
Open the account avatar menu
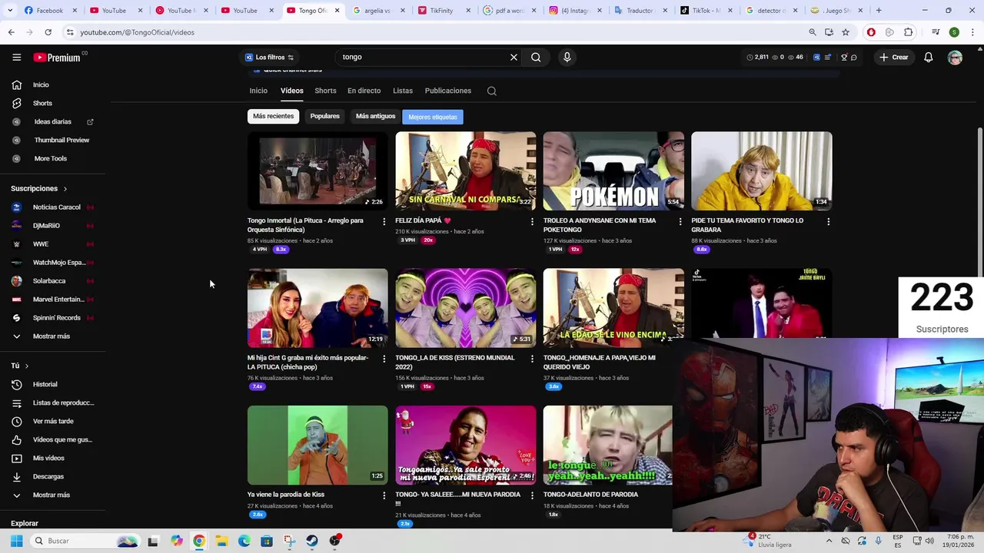click(955, 57)
